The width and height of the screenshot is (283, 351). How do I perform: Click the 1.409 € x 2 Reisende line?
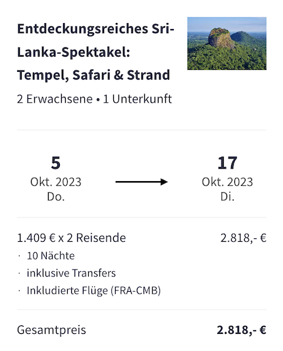pyautogui.click(x=71, y=238)
